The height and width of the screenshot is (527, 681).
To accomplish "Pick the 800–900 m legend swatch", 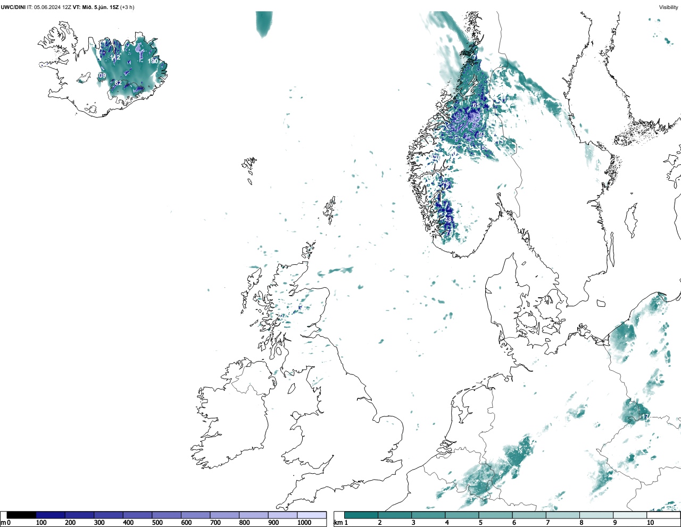I will [x=254, y=515].
